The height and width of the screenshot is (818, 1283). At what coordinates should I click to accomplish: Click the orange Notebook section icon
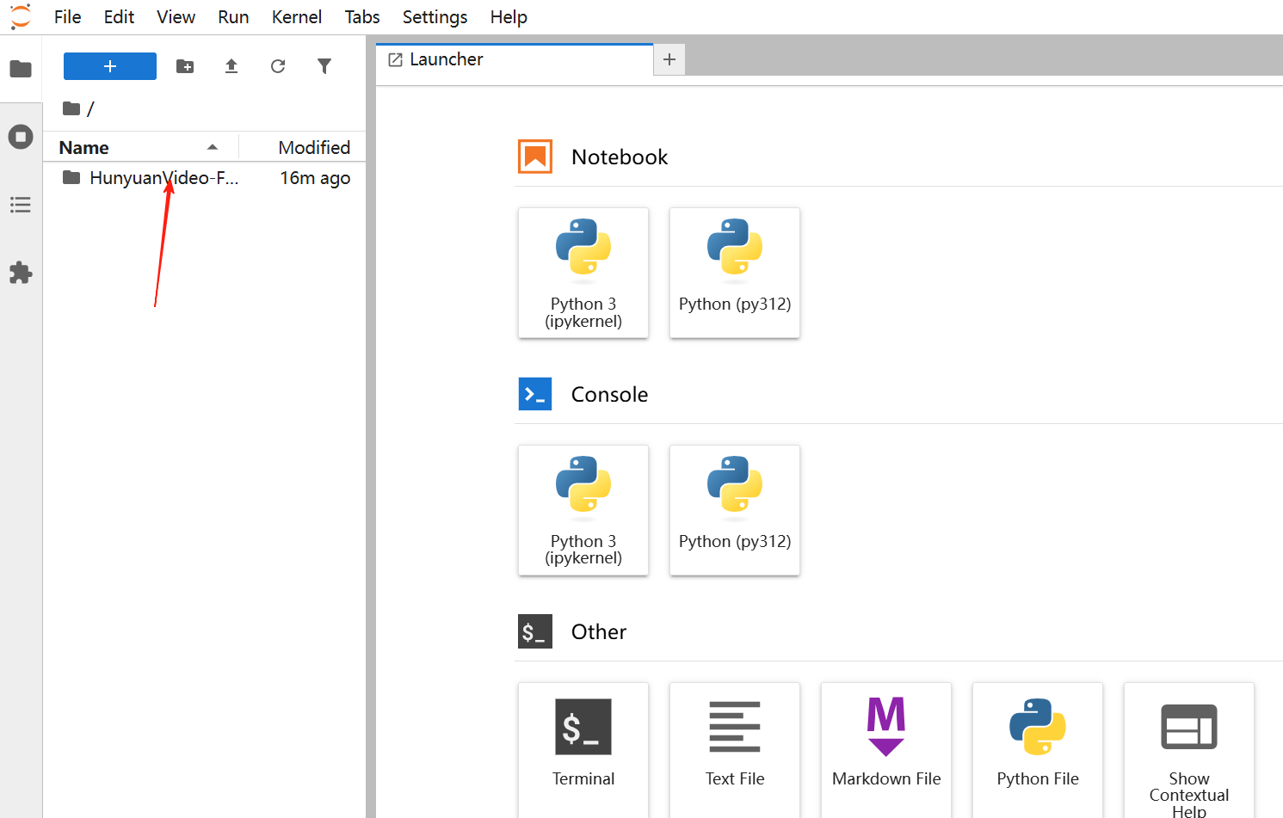[535, 157]
